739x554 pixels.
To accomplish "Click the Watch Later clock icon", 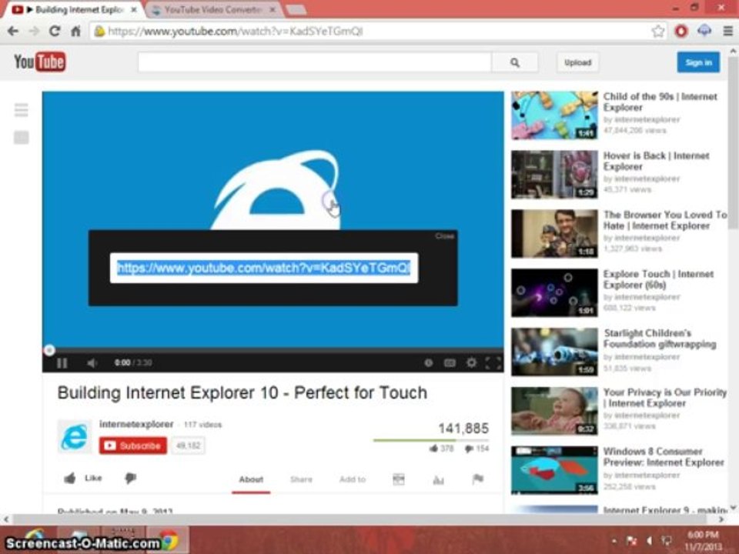I will [429, 362].
